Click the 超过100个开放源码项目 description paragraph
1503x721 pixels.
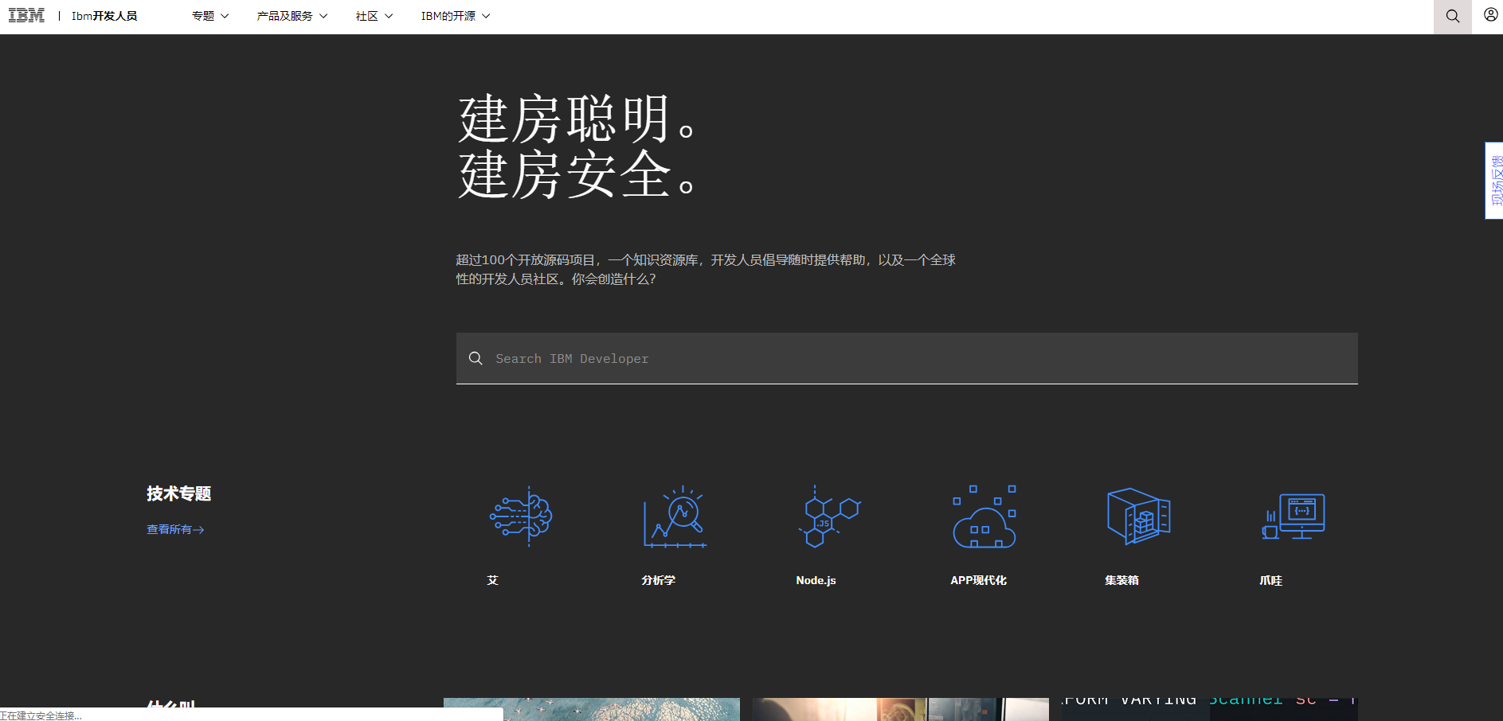[x=706, y=269]
